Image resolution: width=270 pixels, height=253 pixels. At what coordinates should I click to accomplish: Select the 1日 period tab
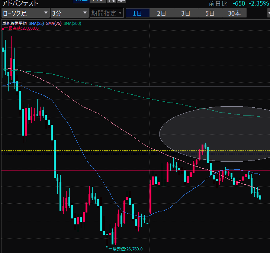click(x=137, y=13)
